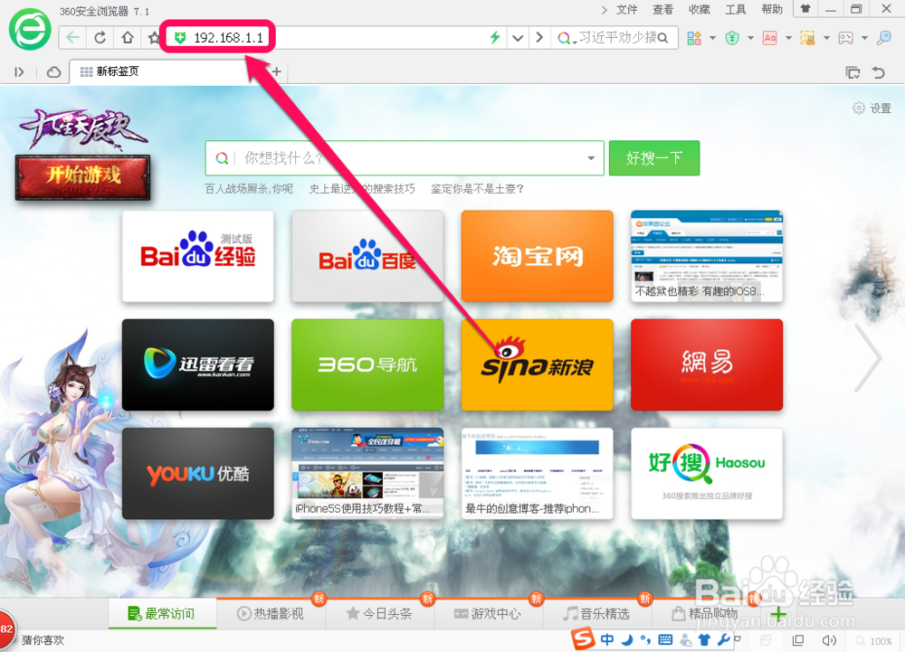Switch to 音乐精选 tab

click(x=596, y=613)
